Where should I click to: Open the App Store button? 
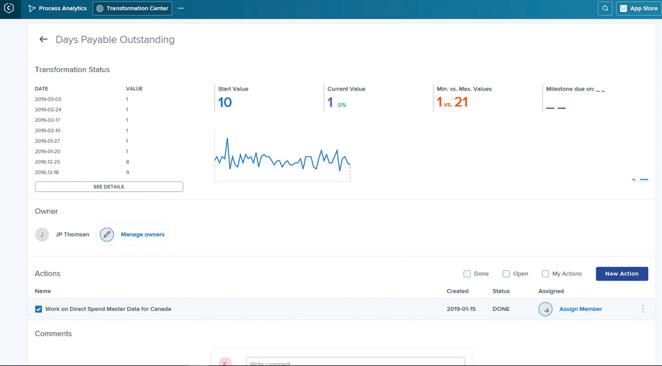click(638, 9)
